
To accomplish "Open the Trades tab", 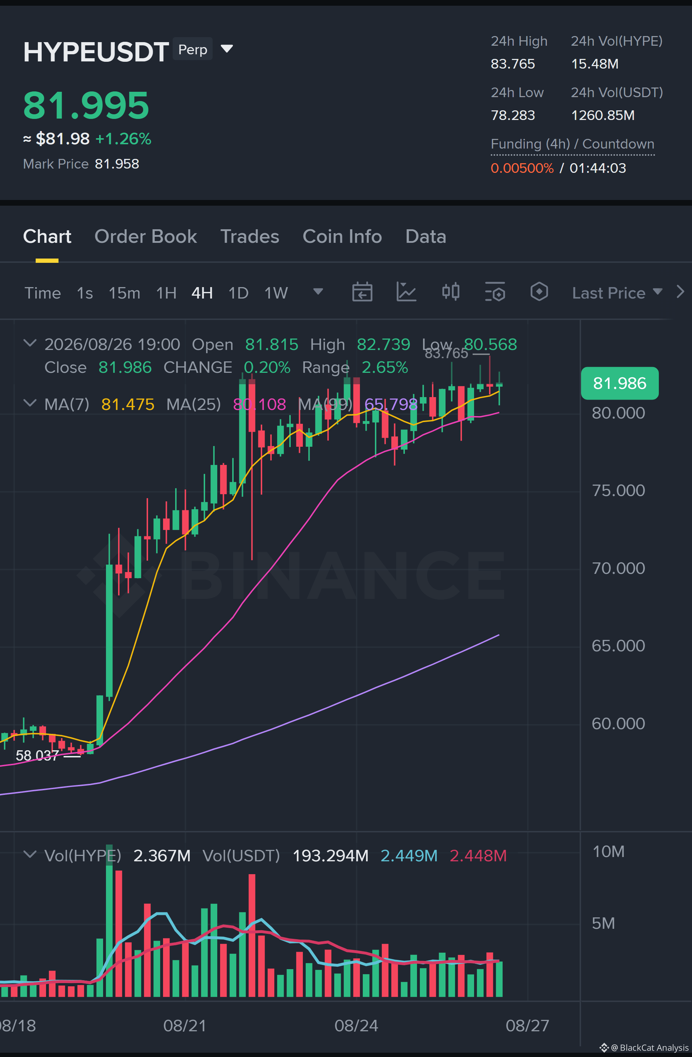I will click(250, 237).
